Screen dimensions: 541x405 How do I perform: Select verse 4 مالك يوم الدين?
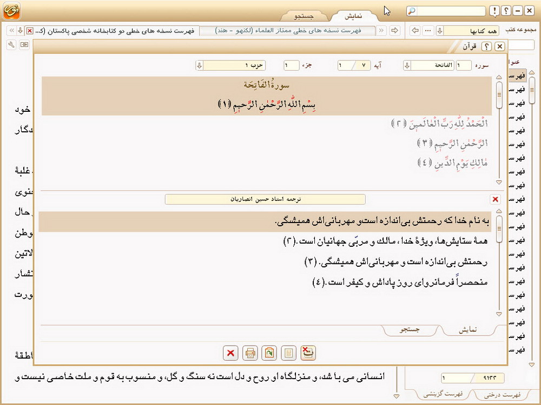tap(452, 162)
